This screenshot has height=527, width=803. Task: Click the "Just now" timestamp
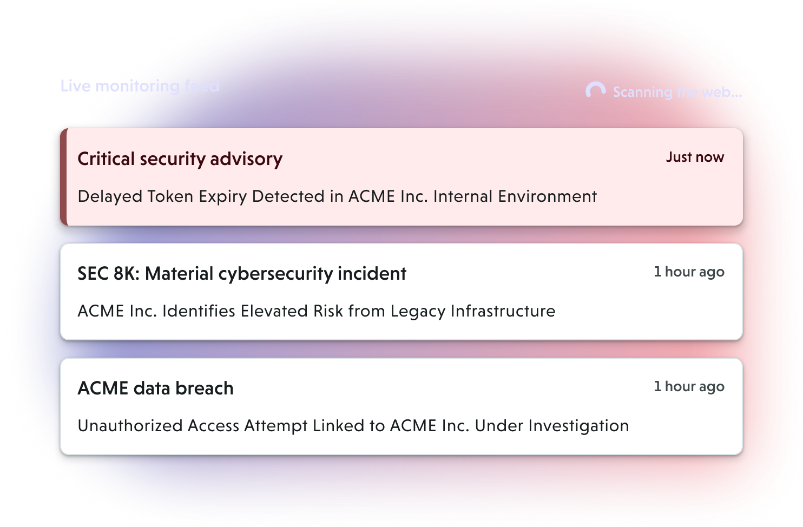tap(694, 157)
